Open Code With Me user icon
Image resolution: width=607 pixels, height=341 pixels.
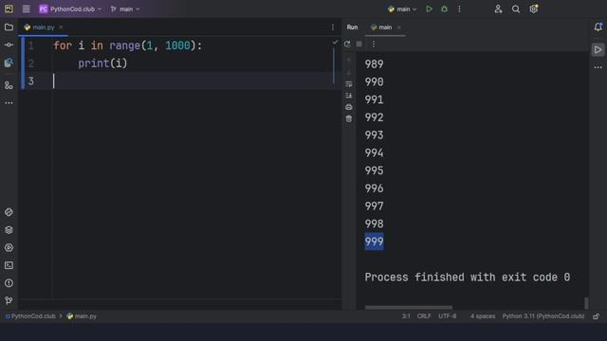[498, 9]
